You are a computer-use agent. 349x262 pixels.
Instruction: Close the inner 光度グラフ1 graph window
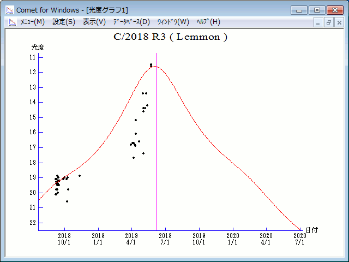(339, 22)
